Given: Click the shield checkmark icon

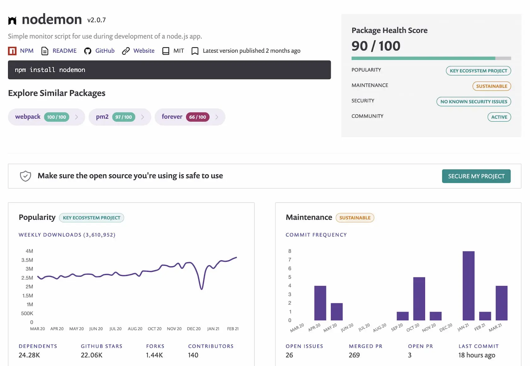Looking at the screenshot, I should pos(26,176).
